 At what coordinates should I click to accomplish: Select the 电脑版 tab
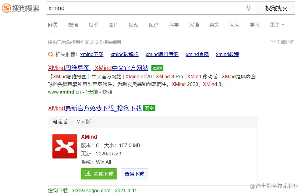pyautogui.click(x=60, y=122)
